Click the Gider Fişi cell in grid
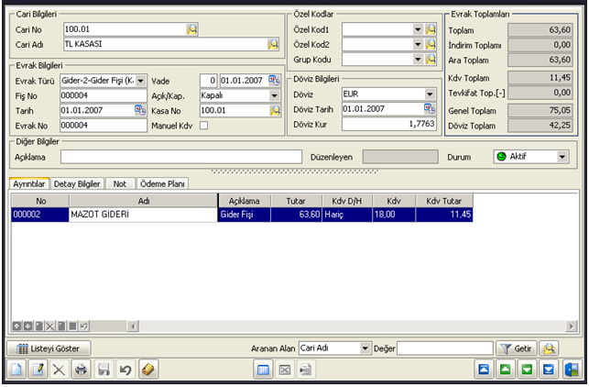The image size is (589, 387). pos(245,215)
